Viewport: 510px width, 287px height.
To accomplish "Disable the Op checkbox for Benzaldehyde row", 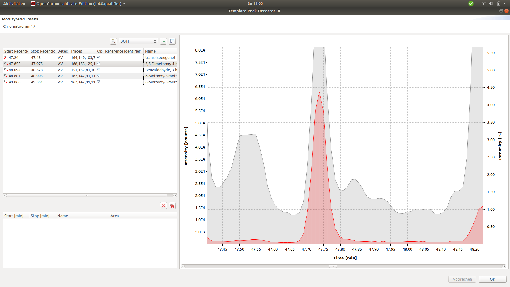I will (98, 70).
